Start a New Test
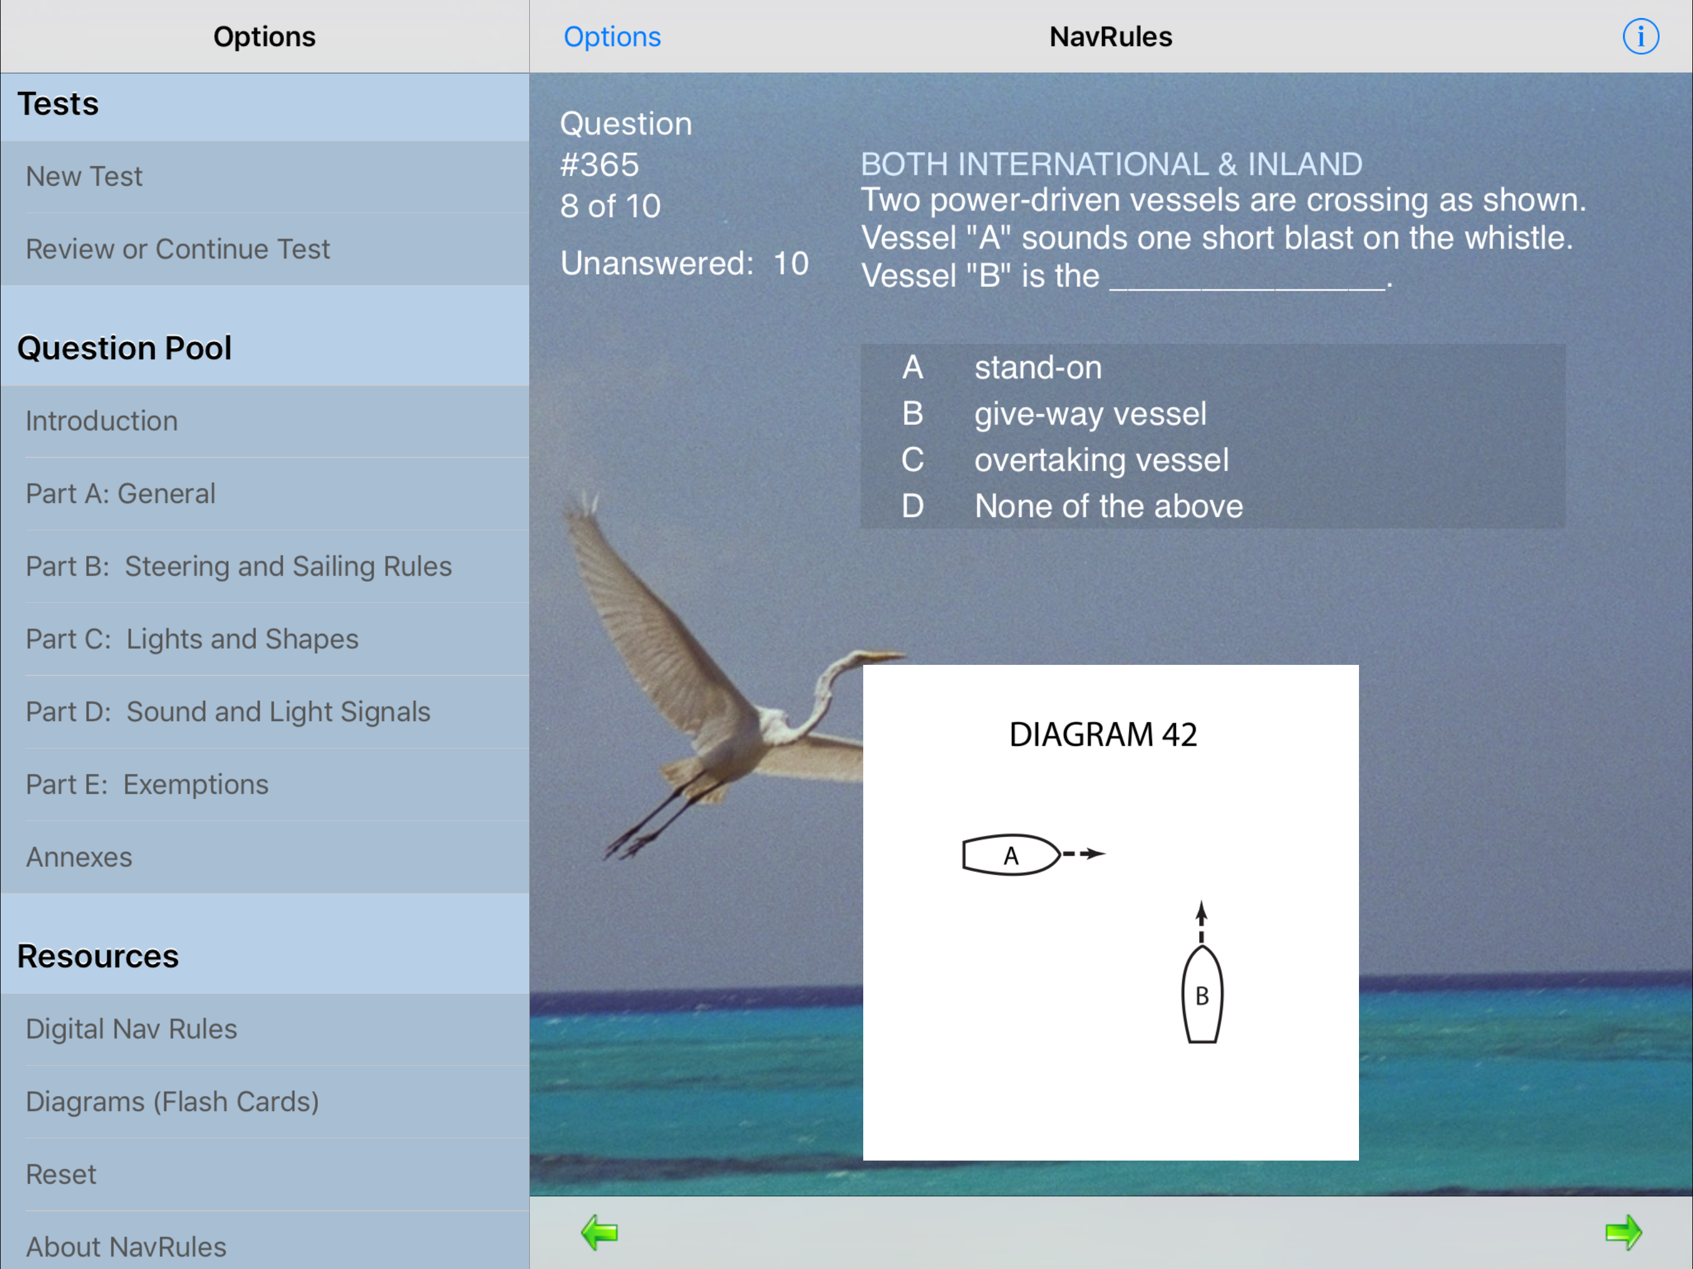1693x1269 pixels. pyautogui.click(x=84, y=177)
